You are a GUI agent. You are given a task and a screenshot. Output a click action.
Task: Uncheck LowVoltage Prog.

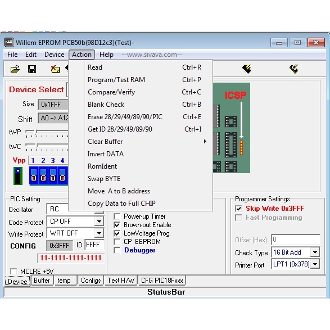[117, 233]
